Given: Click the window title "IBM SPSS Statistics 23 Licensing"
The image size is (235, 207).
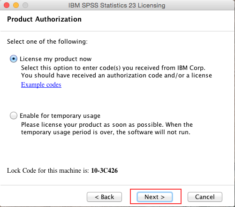Looking at the screenshot, I should click(x=117, y=5).
